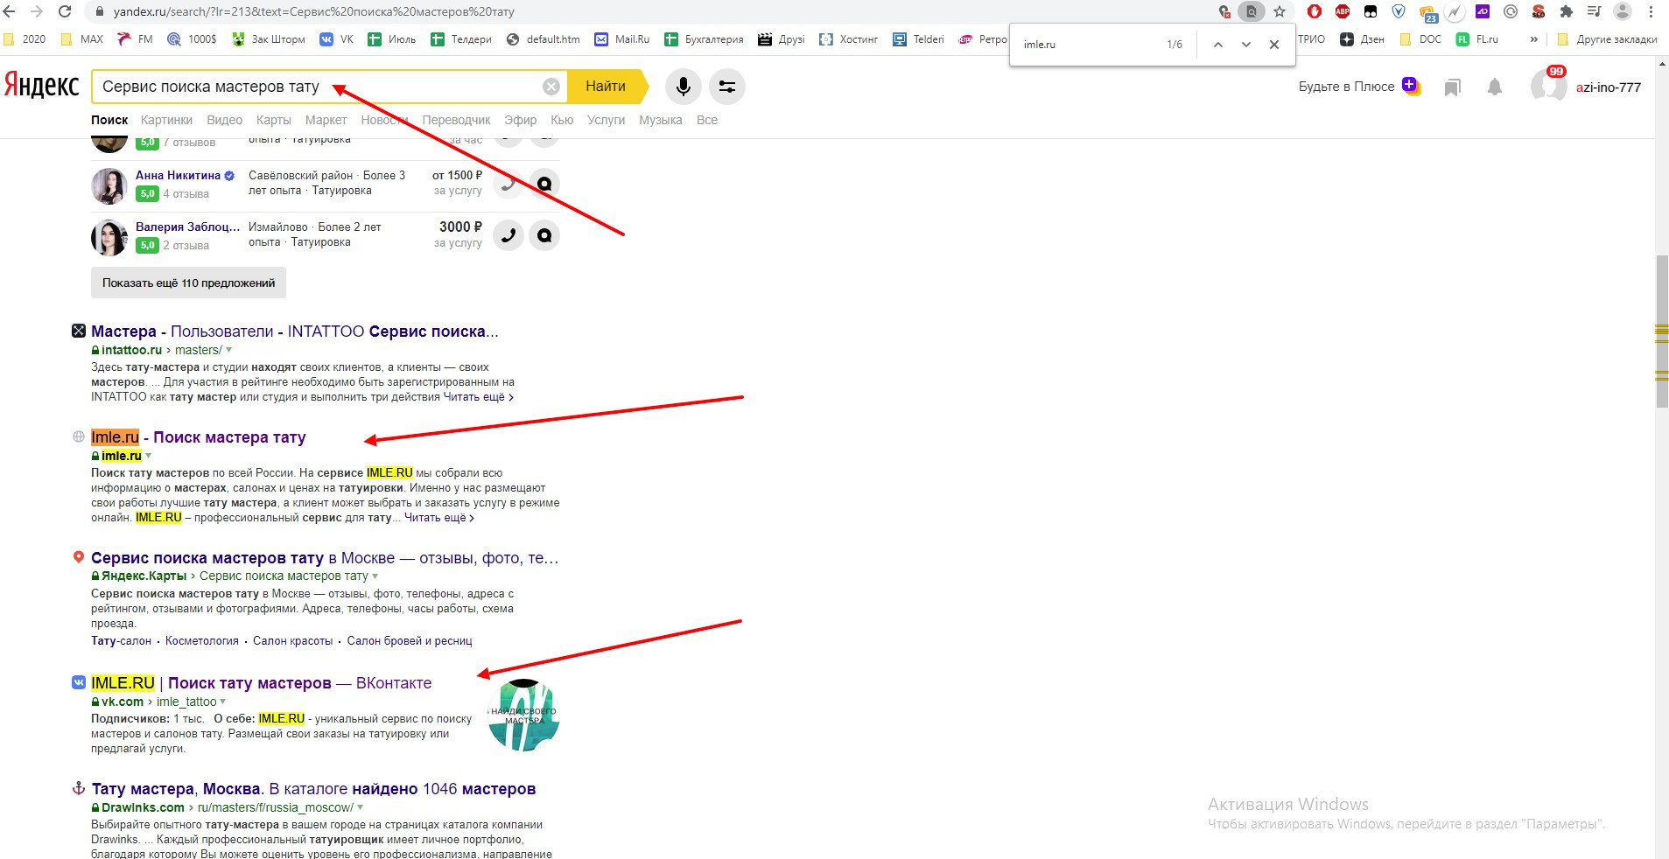Go to next find-in-page match
The height and width of the screenshot is (859, 1669).
tap(1245, 45)
